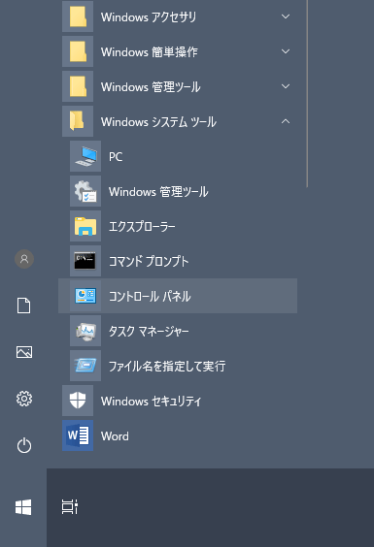The height and width of the screenshot is (547, 374).
Task: Click the Windows アクセサリ folder icon
Action: click(x=78, y=16)
